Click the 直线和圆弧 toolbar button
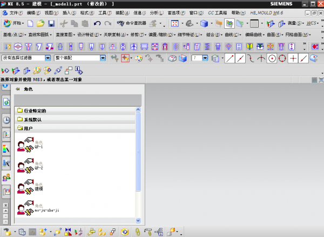The height and width of the screenshot is (237, 324). pos(40,35)
